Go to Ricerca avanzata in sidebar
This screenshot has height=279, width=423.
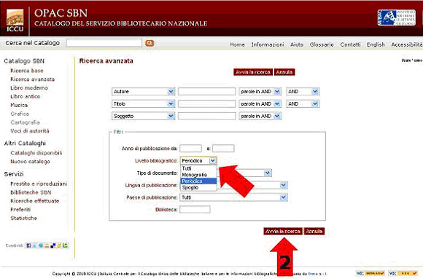32,79
